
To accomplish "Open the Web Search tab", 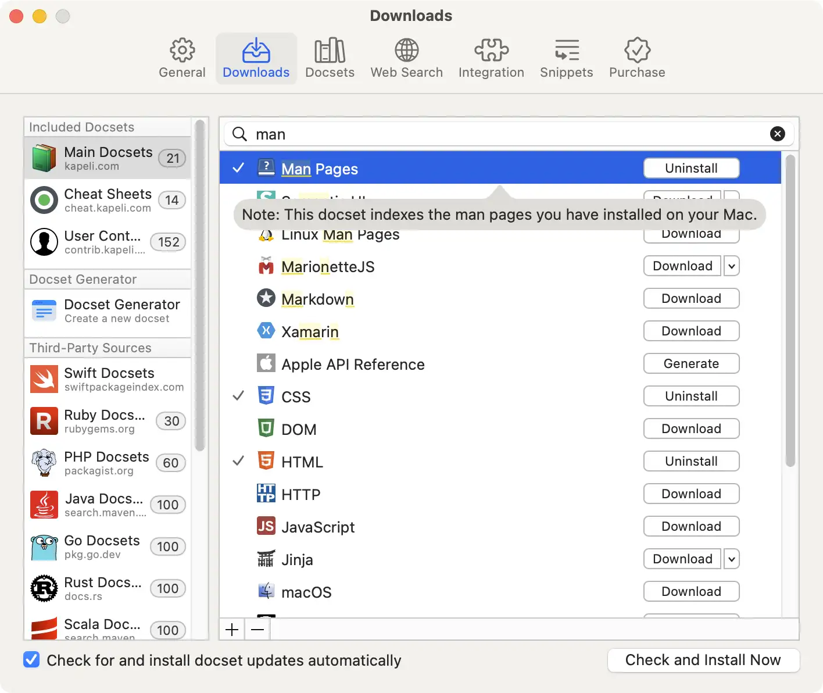I will point(406,58).
